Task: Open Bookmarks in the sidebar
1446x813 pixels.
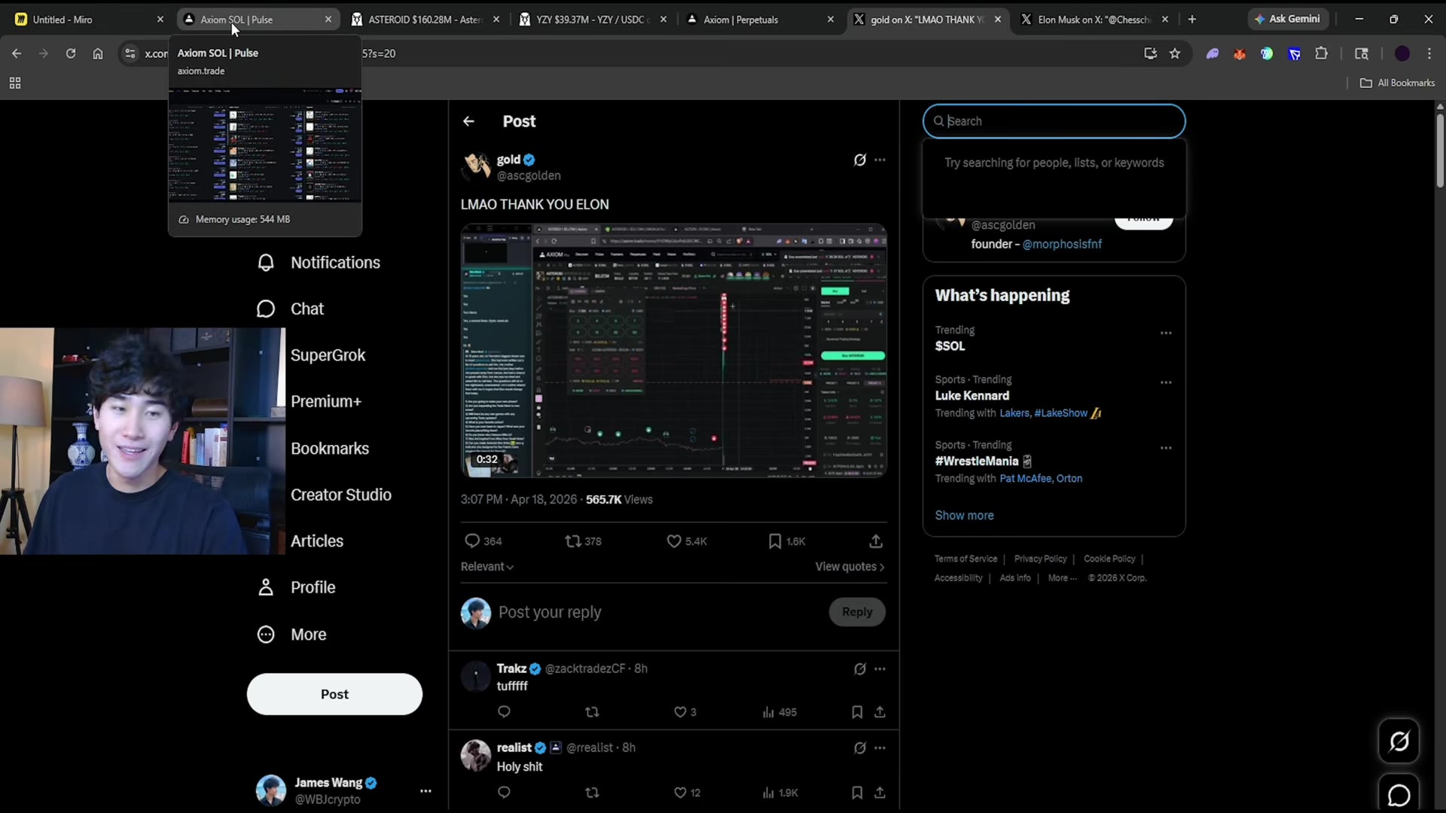Action: click(330, 449)
